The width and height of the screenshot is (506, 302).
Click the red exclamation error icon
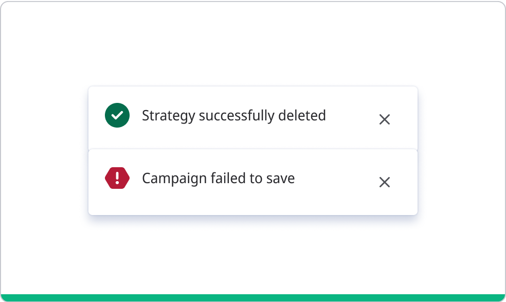117,178
